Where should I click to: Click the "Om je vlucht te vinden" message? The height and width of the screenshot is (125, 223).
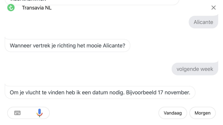click(x=100, y=93)
